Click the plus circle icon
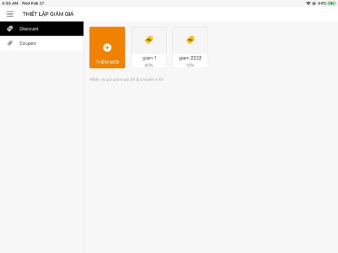The image size is (338, 253). (107, 48)
